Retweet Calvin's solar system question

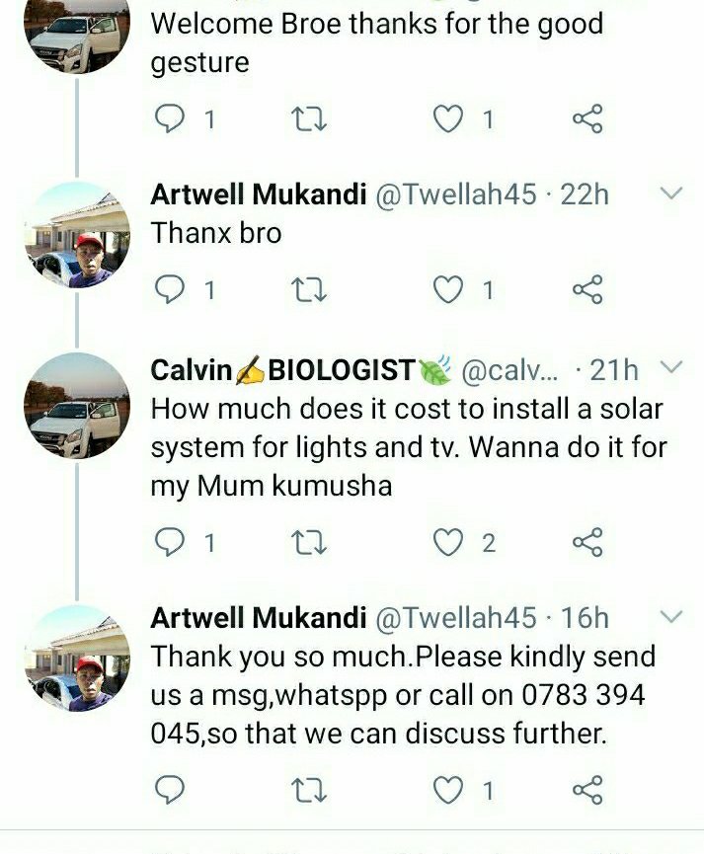[310, 542]
